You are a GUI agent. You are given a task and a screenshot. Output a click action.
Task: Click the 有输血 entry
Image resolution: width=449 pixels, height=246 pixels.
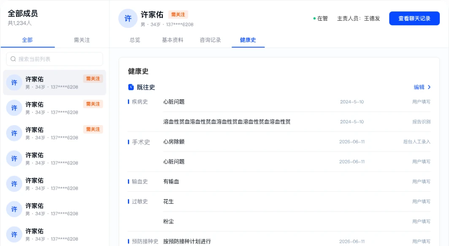(x=171, y=182)
